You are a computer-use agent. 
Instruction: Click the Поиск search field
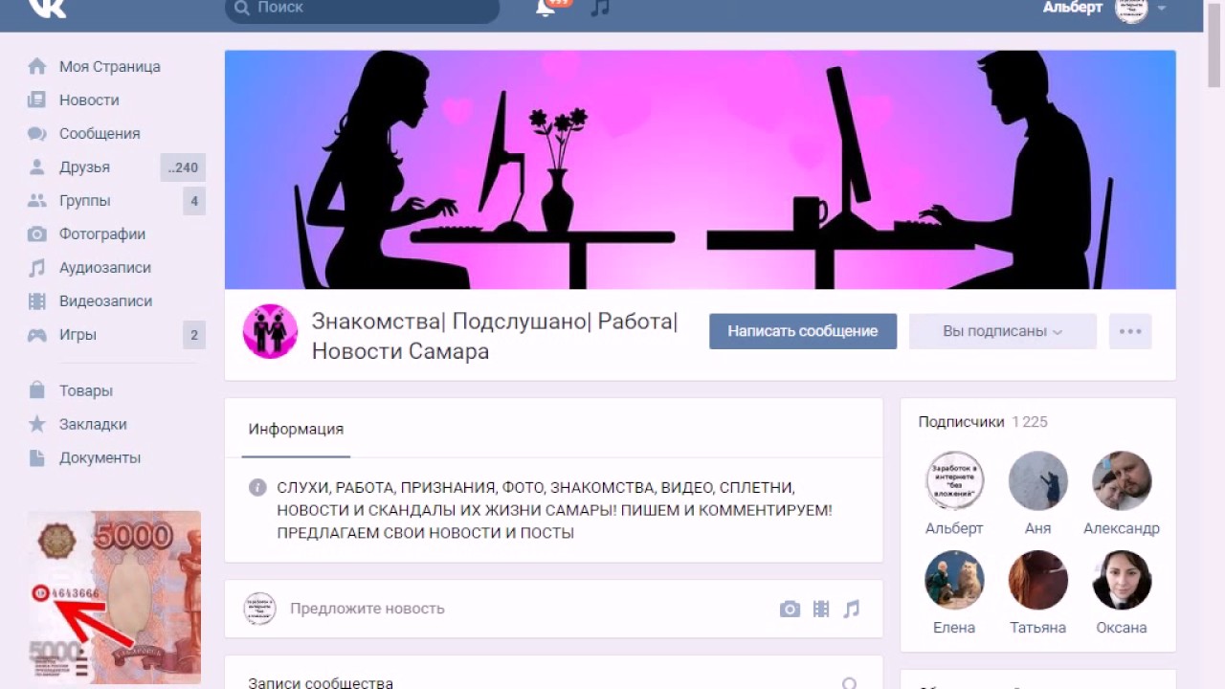[x=362, y=10]
